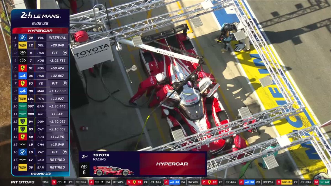
Task: Click the Cadillac logo beside car 12
Action: click(23, 45)
